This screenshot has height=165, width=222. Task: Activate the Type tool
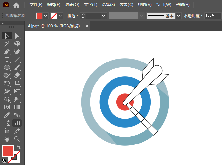coord(7,60)
